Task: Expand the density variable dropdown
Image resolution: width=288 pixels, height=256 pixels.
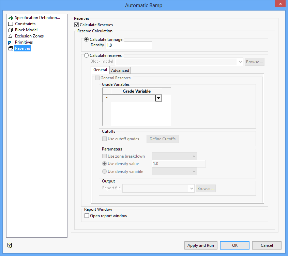Action: coord(194,172)
